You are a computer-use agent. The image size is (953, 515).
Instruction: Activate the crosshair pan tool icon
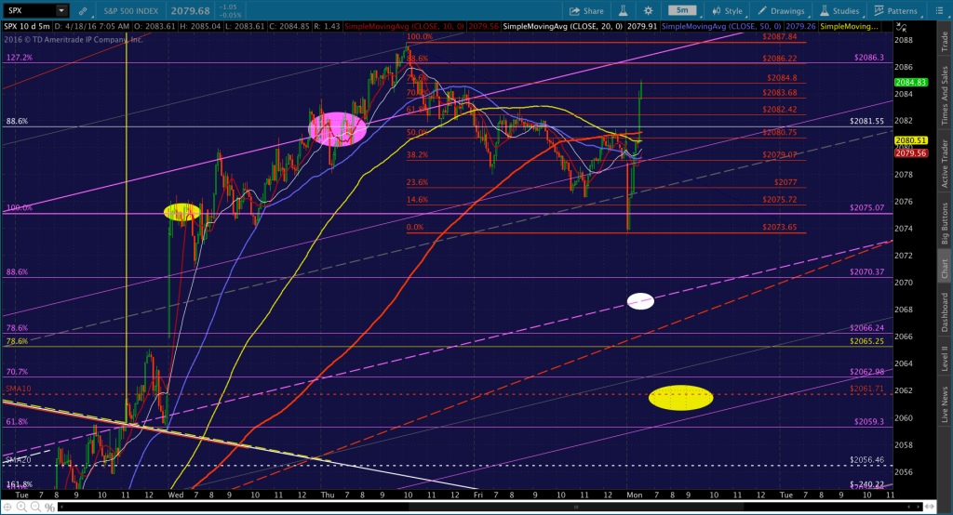[7, 507]
